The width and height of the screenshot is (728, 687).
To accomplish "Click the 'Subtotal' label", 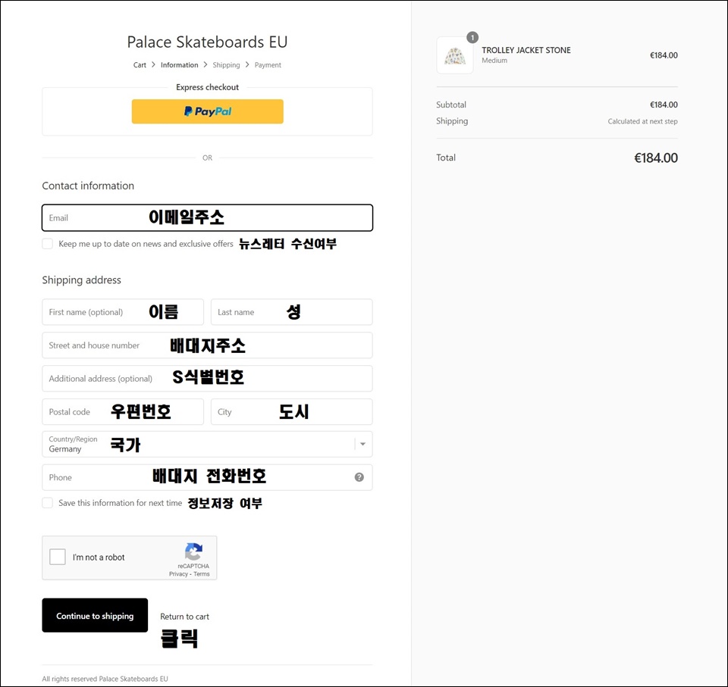I will (450, 105).
